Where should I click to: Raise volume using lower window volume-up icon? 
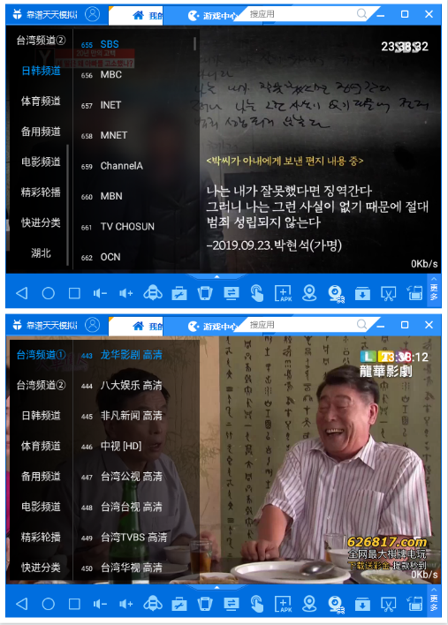pyautogui.click(x=125, y=604)
